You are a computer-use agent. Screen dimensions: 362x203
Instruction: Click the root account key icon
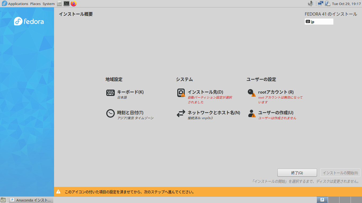tap(251, 93)
